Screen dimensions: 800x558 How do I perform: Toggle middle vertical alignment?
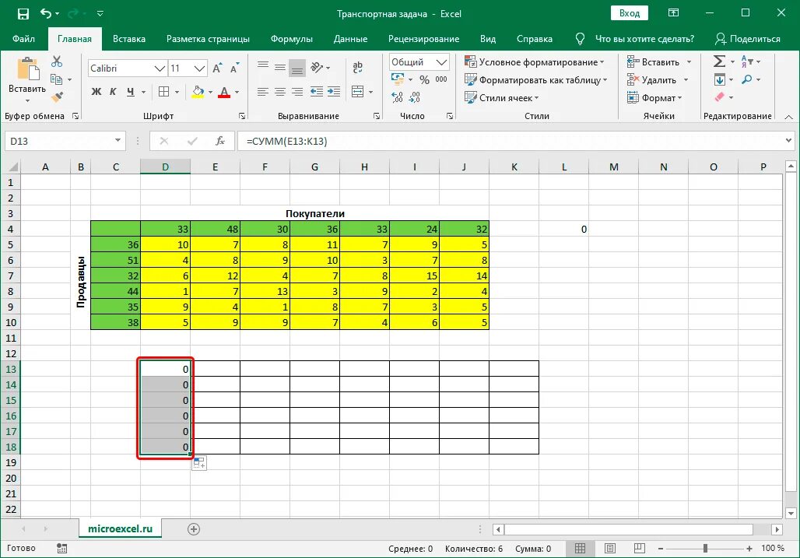(280, 67)
